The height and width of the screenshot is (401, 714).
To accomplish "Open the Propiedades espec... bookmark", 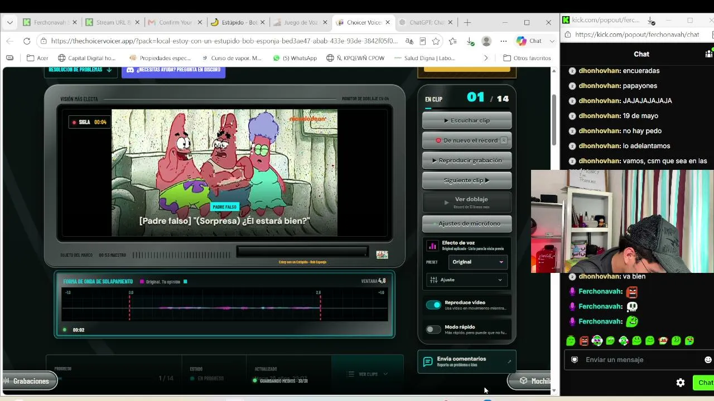I will click(x=160, y=58).
